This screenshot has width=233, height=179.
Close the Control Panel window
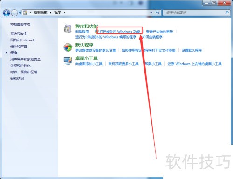[x=224, y=3]
